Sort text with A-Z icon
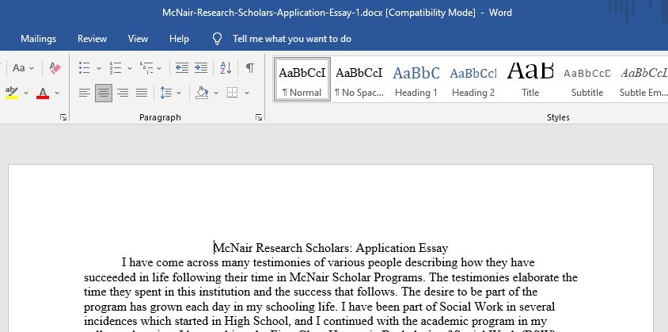Viewport: 668px width, 332px height. point(226,68)
